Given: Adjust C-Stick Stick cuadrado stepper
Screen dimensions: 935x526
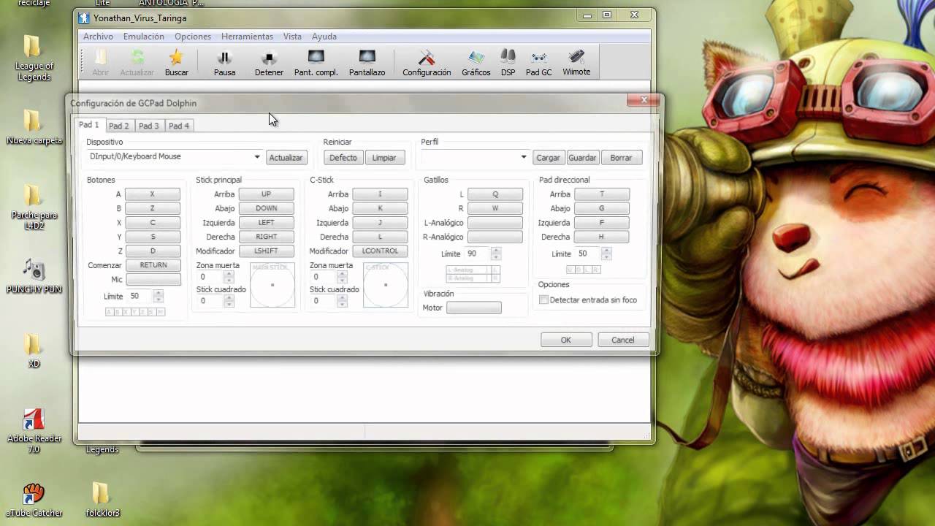Looking at the screenshot, I should [342, 301].
